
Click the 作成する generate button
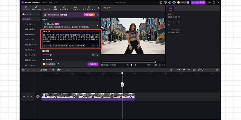tap(93, 64)
